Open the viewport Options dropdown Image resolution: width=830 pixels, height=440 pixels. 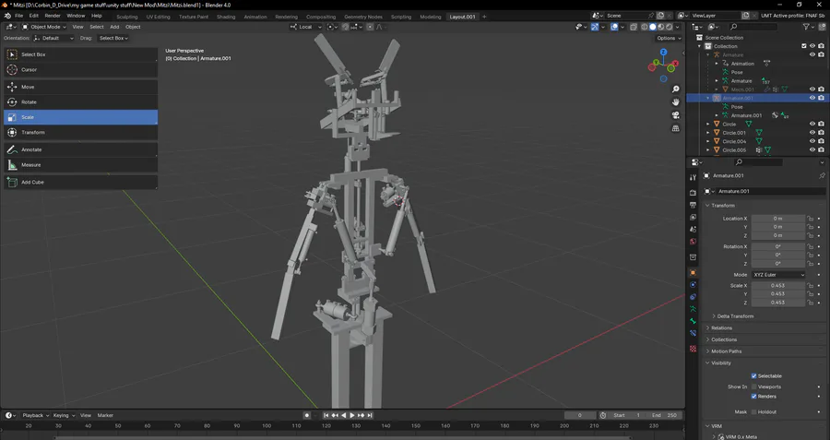(x=668, y=38)
